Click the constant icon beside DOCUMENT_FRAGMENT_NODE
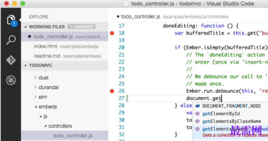Image resolution: width=268 pixels, height=141 pixels. point(197,106)
